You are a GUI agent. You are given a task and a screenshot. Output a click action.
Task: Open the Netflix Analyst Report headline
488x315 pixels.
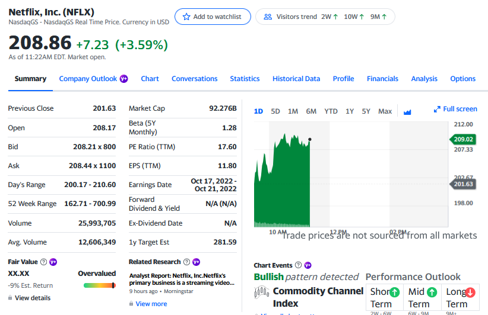[182, 279]
